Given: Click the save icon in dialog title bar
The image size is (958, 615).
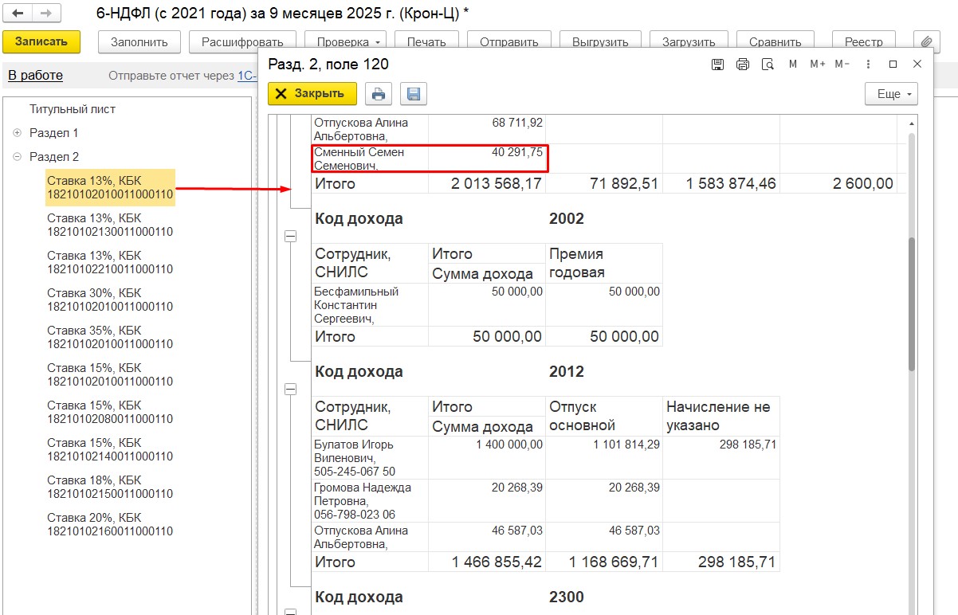Looking at the screenshot, I should tap(717, 65).
